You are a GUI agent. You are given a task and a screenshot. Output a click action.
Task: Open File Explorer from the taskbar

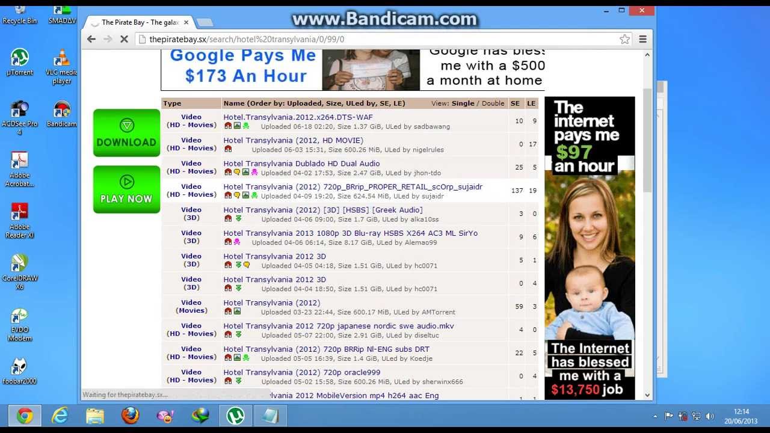[95, 416]
